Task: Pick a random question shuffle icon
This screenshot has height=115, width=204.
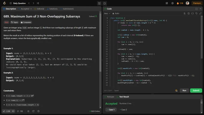Action: 38,3
